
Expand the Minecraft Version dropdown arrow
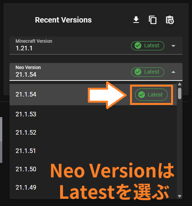(173, 46)
